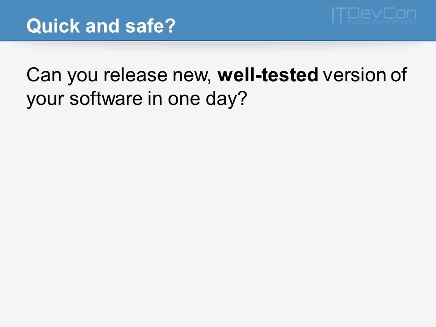Click the word 'Can' starting the question
The width and height of the screenshot is (436, 327).
[x=44, y=75]
